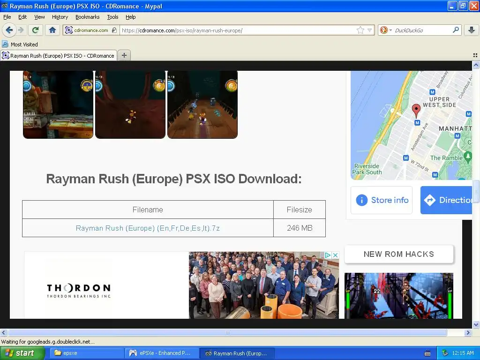Click the Rayman Rush Mypal taskbar button
The height and width of the screenshot is (360, 480).
tap(237, 353)
